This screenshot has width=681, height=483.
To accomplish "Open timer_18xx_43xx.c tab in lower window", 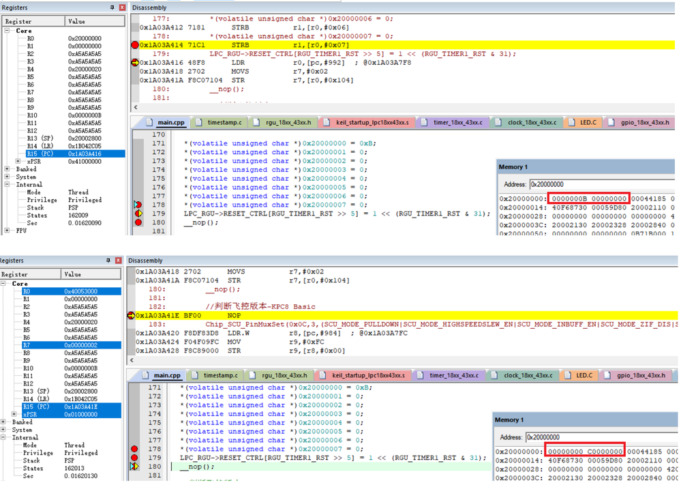I will click(x=449, y=376).
